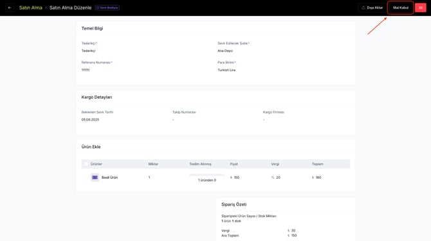Screen dimensions: 431x241
Task: Click the Basit Ürün product name
Action: (x=109, y=178)
